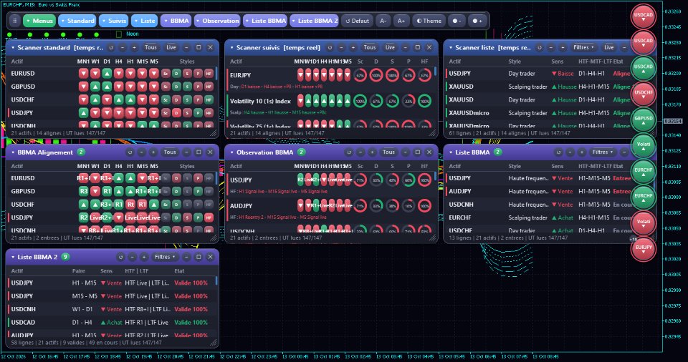Toggle Tous filter in BBMA Alignement
Screen dimensions: 688x362
pyautogui.click(x=170, y=152)
